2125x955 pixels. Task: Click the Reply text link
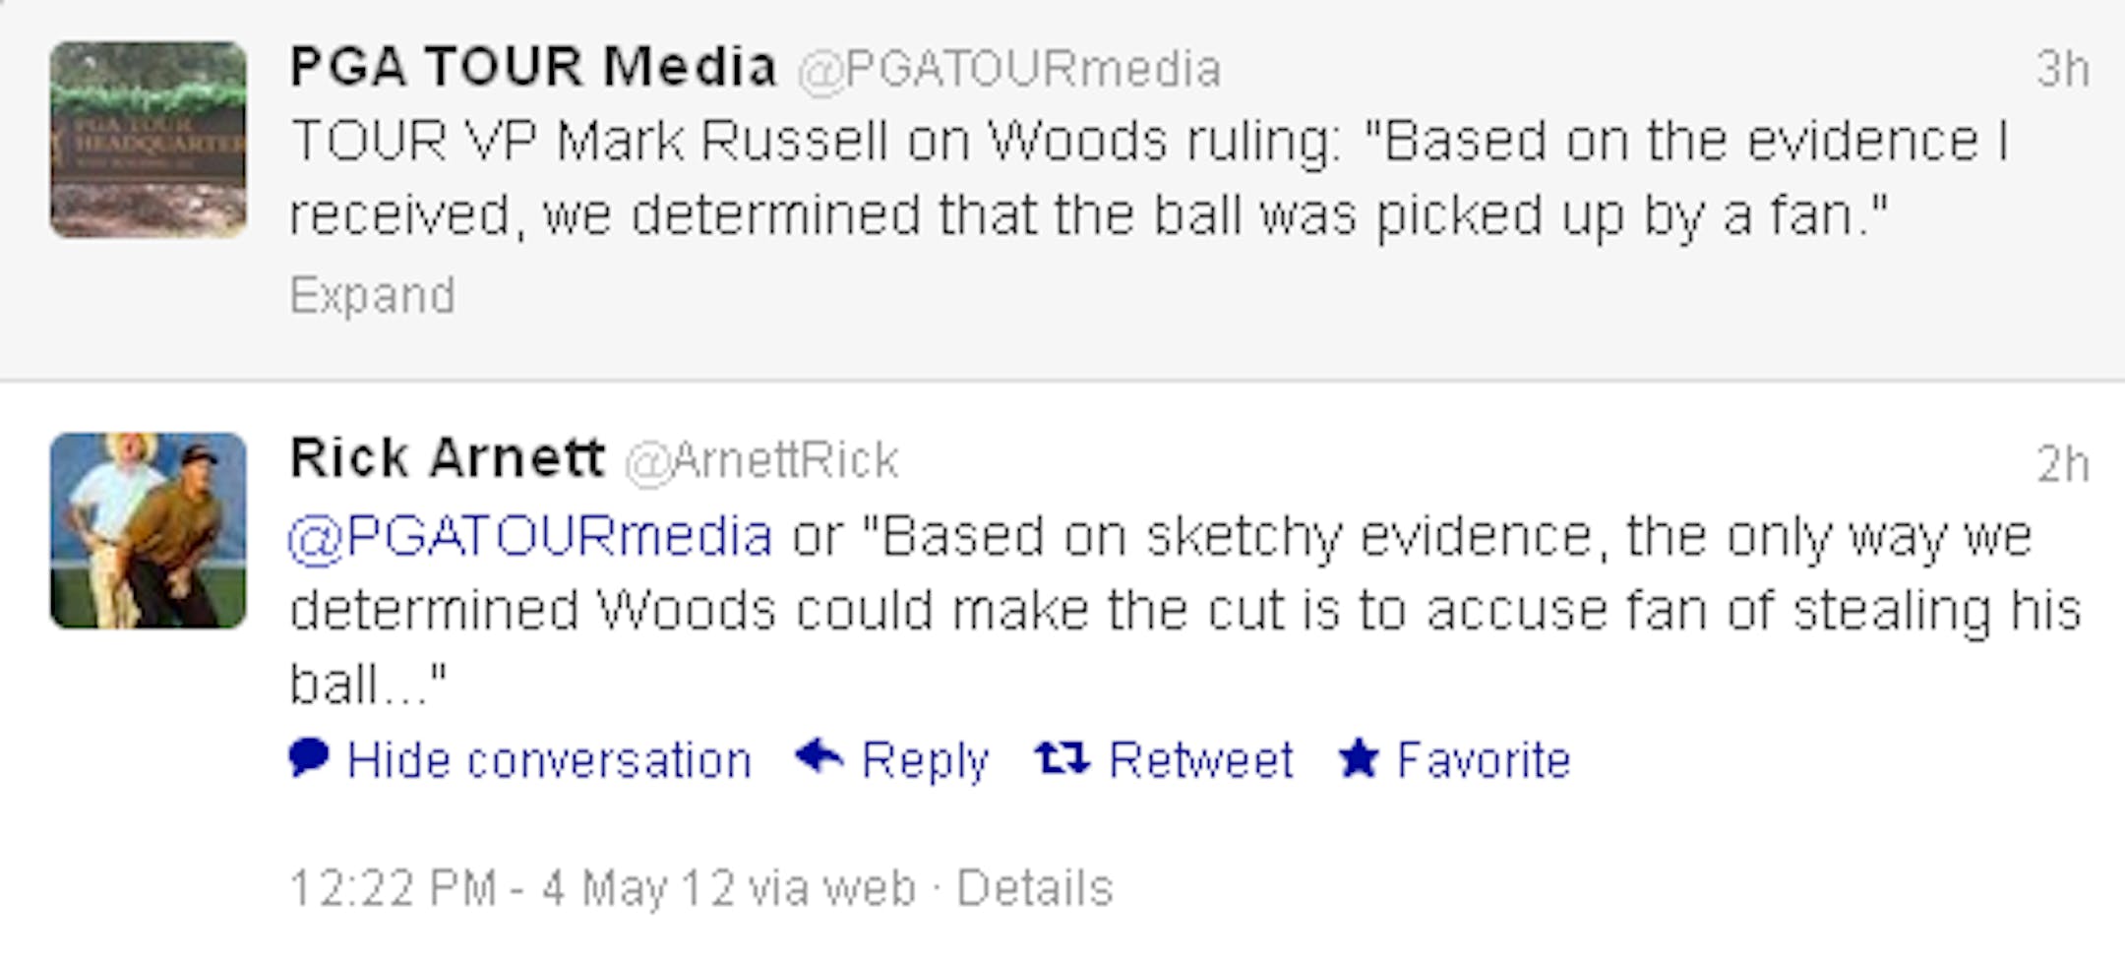tap(925, 760)
